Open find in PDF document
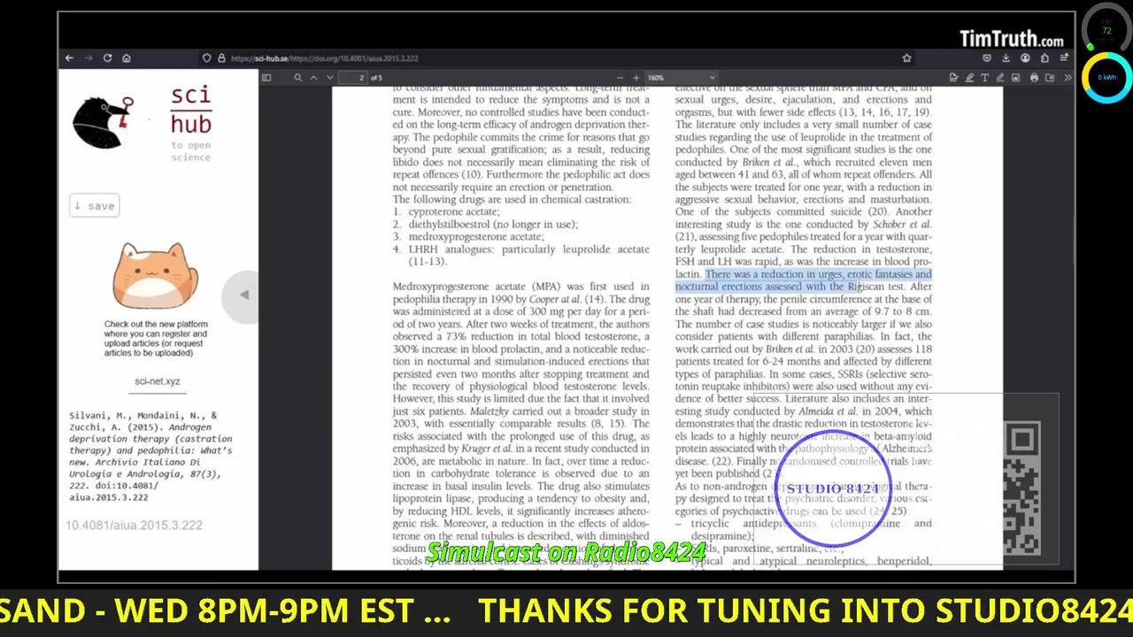The width and height of the screenshot is (1133, 637). (298, 78)
